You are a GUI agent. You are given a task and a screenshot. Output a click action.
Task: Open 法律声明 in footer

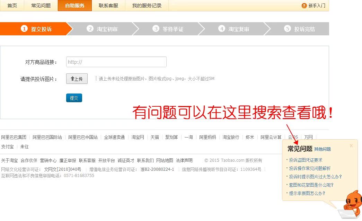click(x=184, y=160)
